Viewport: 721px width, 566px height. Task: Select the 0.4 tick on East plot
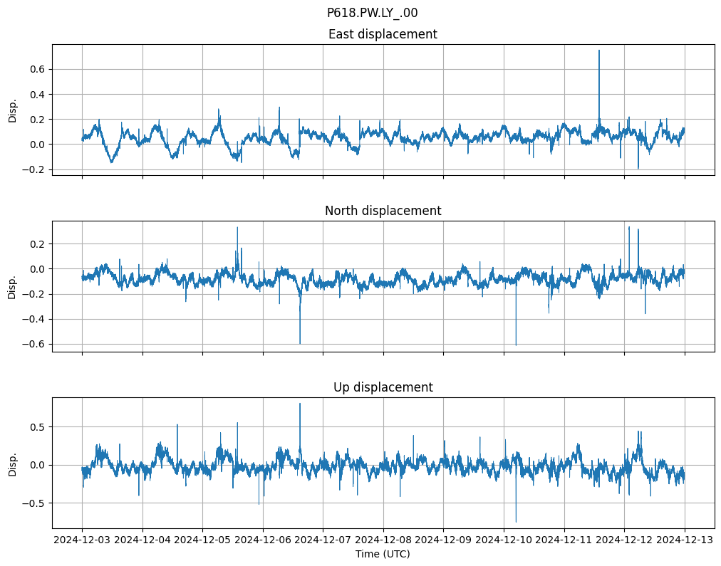(x=37, y=95)
